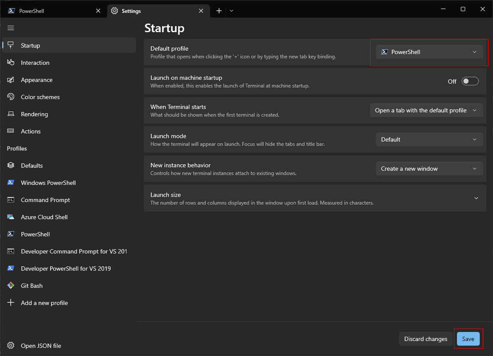Open the Git Bash profile
This screenshot has width=493, height=356.
click(x=69, y=286)
